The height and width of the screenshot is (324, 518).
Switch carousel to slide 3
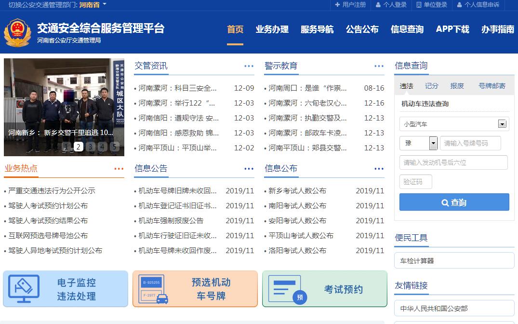click(x=91, y=147)
